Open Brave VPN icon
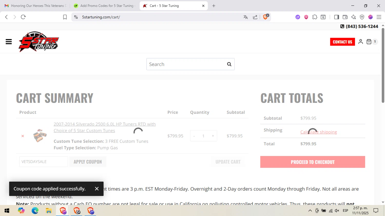This screenshot has width=385, height=216. pos(362,17)
